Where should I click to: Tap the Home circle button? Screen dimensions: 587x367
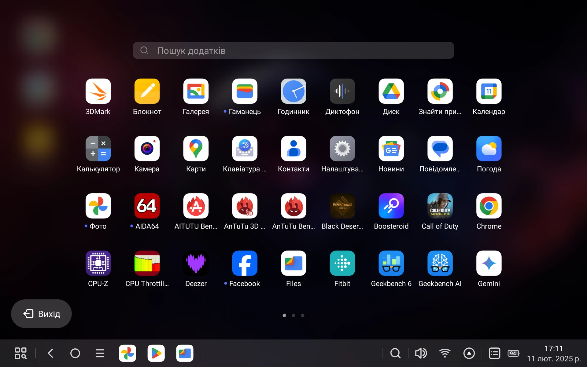[x=75, y=353]
